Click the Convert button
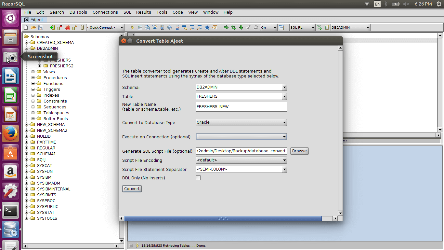444x250 pixels. coord(132,189)
